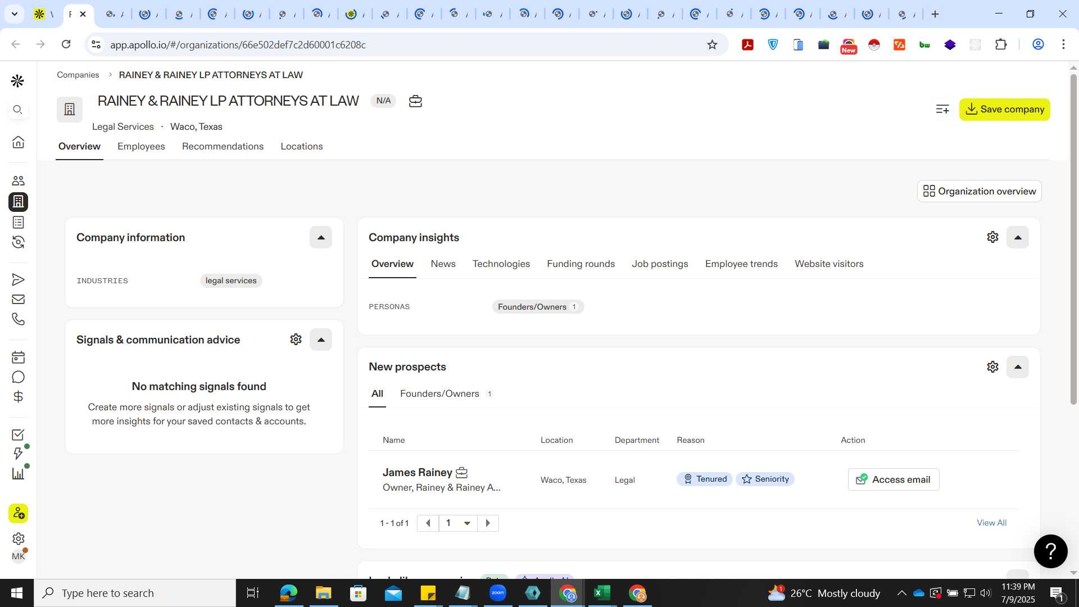Open the Deals dollar-sign sidebar icon
This screenshot has height=607, width=1079.
coord(18,397)
